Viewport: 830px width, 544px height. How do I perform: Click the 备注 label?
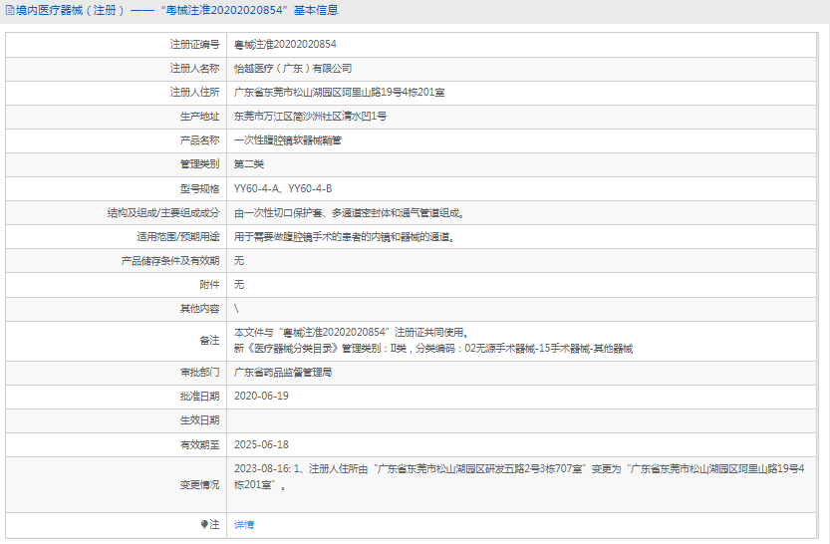[209, 341]
